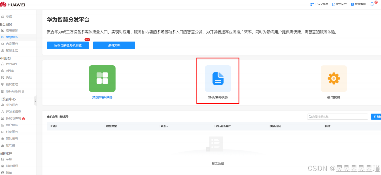Click the 商户服务 sidebar icon
Image resolution: width=381 pixels, height=175 pixels.
3,125
